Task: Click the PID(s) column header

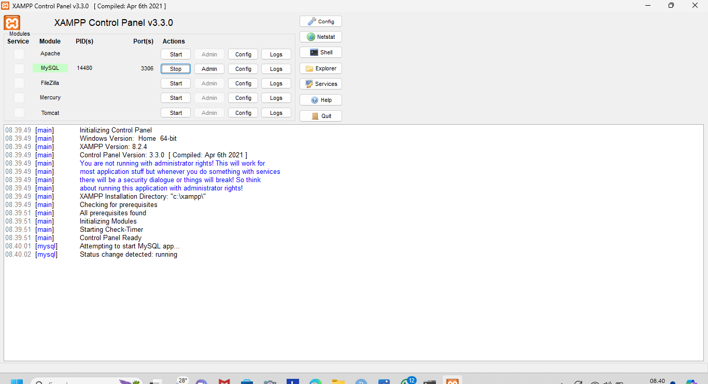Action: coord(84,41)
